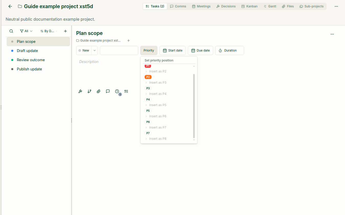Switch to the Gantt tab
345x215 pixels.
(270, 6)
